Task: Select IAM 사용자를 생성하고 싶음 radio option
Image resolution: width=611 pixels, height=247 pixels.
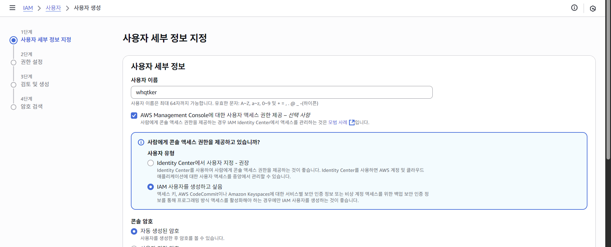Action: 151,187
